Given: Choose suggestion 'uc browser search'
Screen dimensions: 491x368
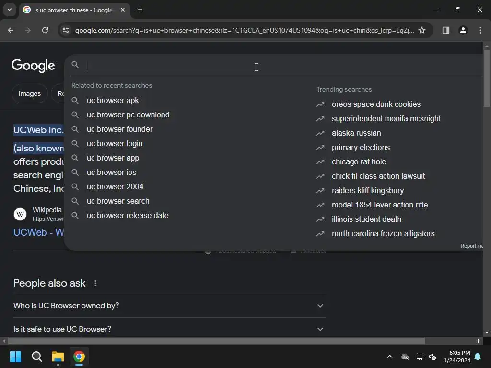Looking at the screenshot, I should tap(118, 201).
